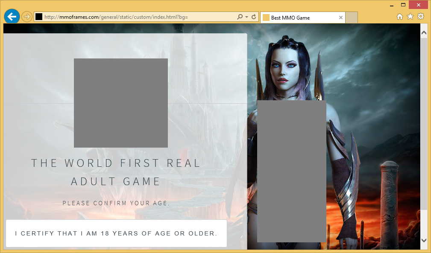Maximize the browser window
The image size is (431, 253).
pos(403,5)
